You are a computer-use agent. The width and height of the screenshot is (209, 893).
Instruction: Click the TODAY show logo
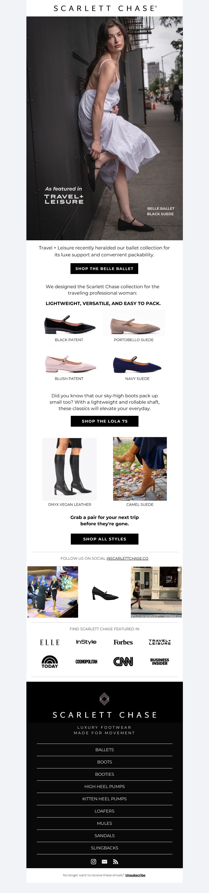click(50, 661)
